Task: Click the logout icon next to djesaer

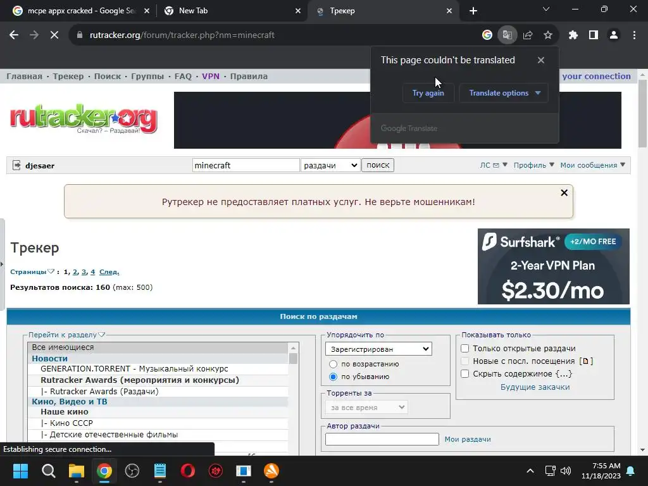Action: 16,165
